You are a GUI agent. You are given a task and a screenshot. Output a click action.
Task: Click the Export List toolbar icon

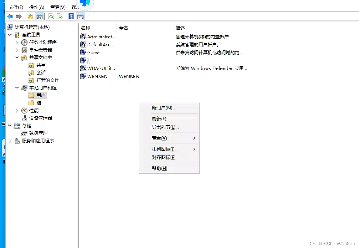coord(60,17)
